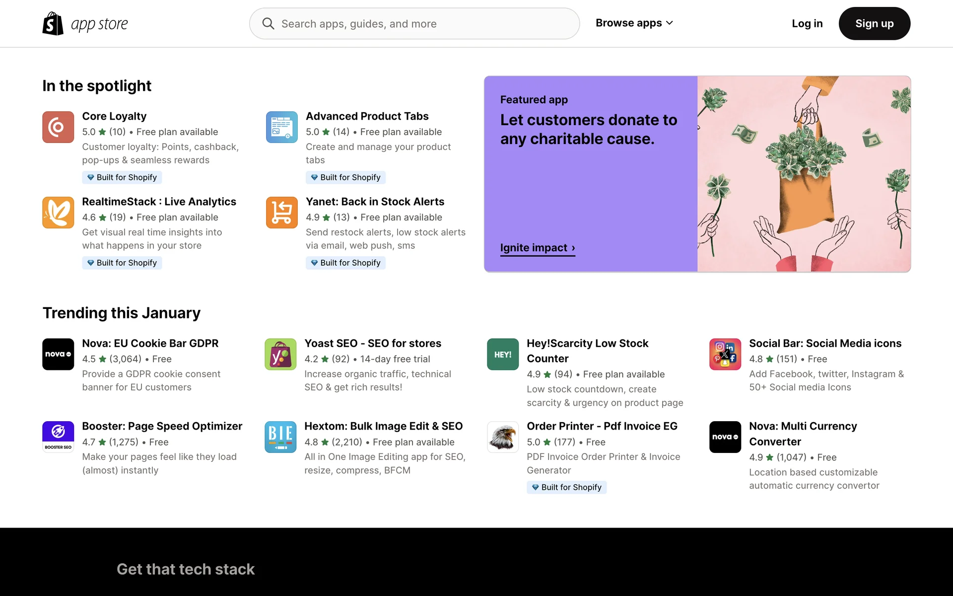This screenshot has height=596, width=953.
Task: Open Nova: EU Cookie Bar GDPR title
Action: (150, 343)
